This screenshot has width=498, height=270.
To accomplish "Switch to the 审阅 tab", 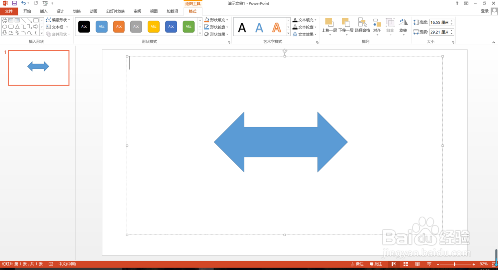I will click(x=137, y=11).
